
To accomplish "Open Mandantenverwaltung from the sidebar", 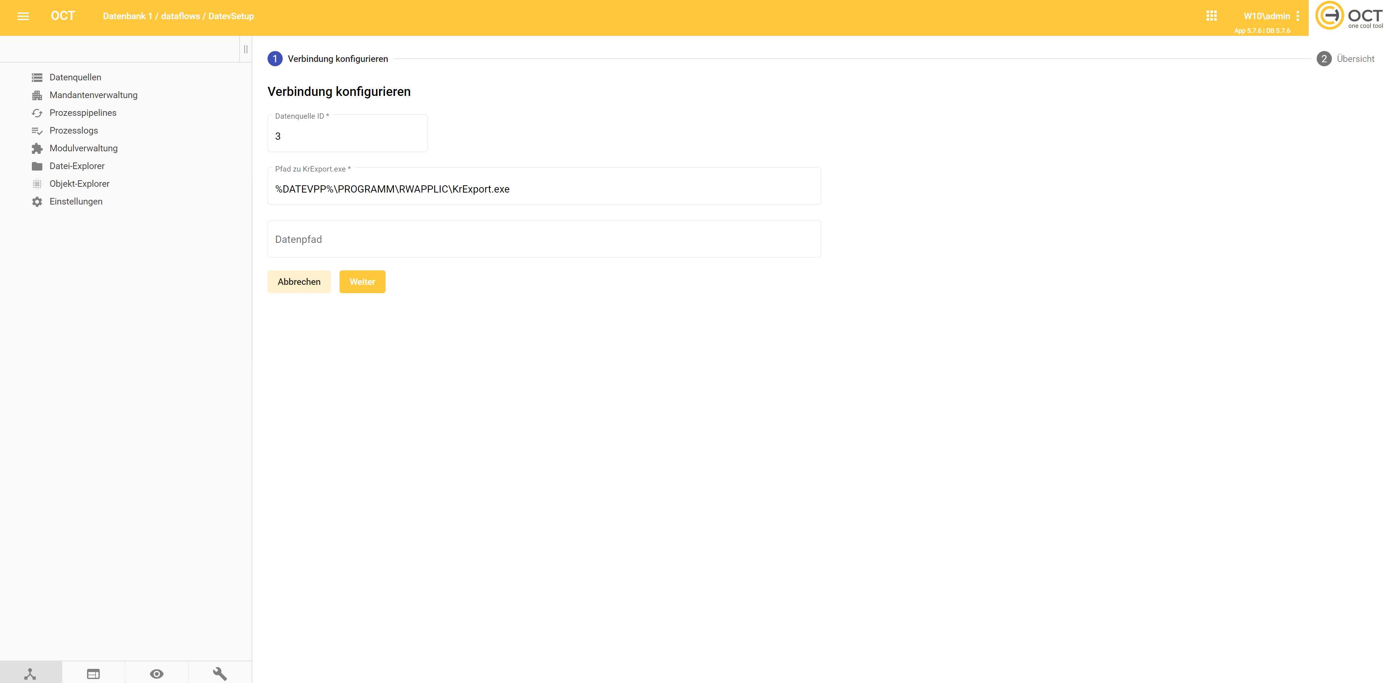I will (93, 95).
